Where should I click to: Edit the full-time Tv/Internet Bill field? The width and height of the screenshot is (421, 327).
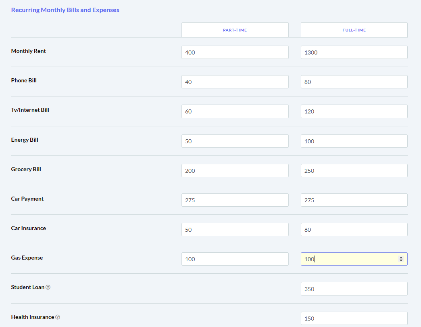point(354,111)
